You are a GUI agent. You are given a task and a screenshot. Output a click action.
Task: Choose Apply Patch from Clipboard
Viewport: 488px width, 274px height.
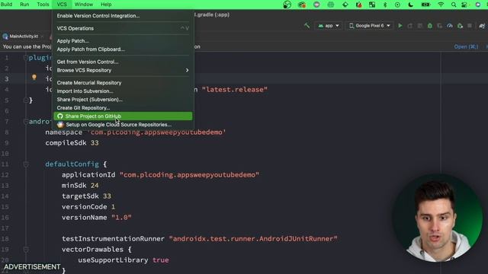tap(123, 49)
